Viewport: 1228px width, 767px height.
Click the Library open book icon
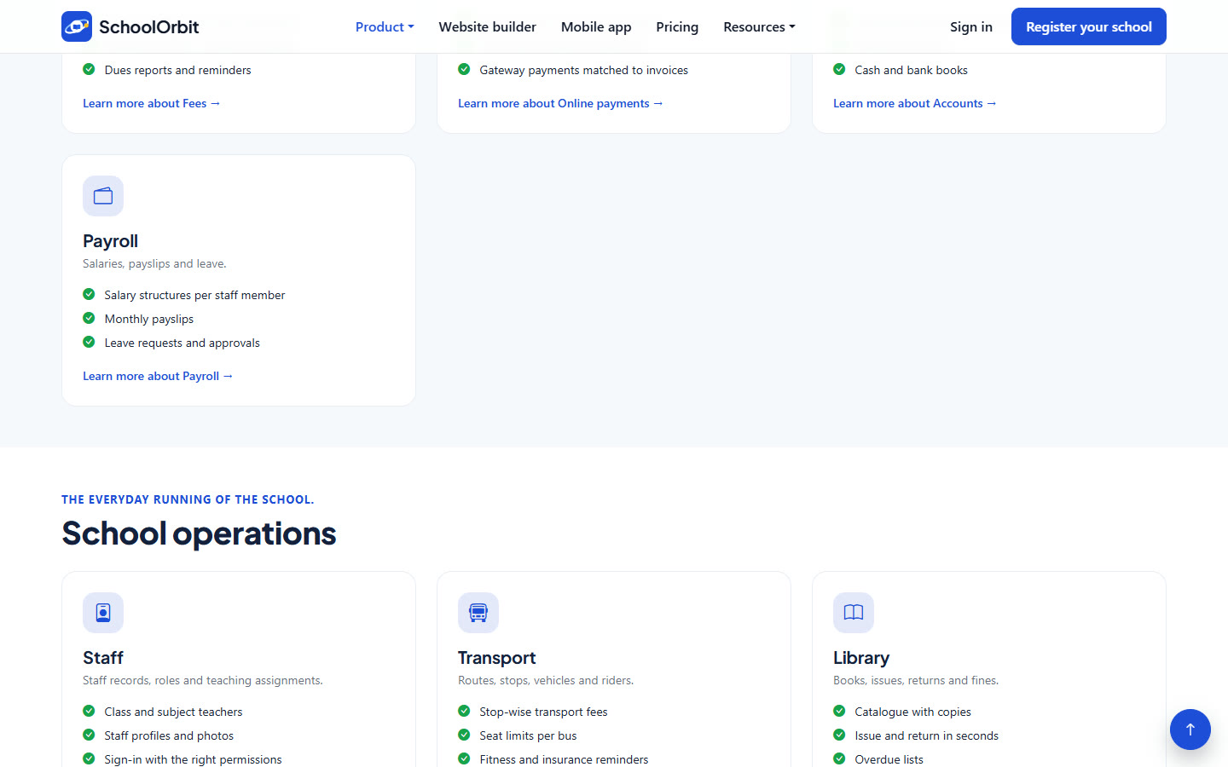[854, 613]
